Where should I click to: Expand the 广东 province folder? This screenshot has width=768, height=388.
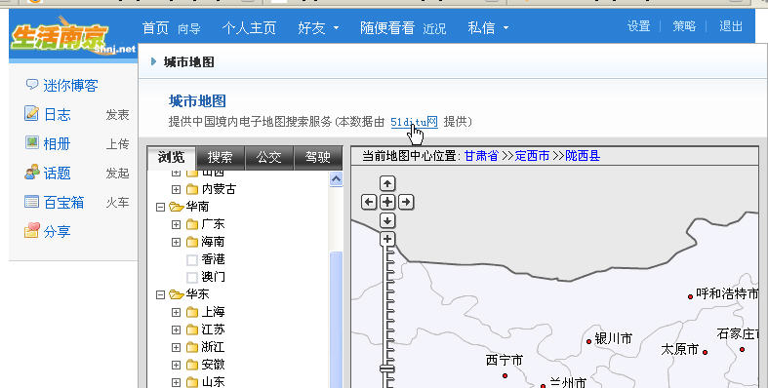pyautogui.click(x=176, y=224)
